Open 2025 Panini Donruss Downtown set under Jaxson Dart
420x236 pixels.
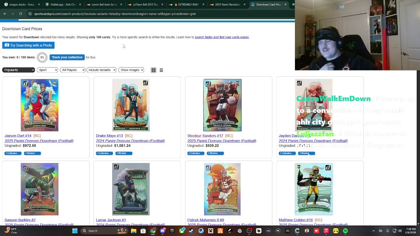[x=39, y=141]
